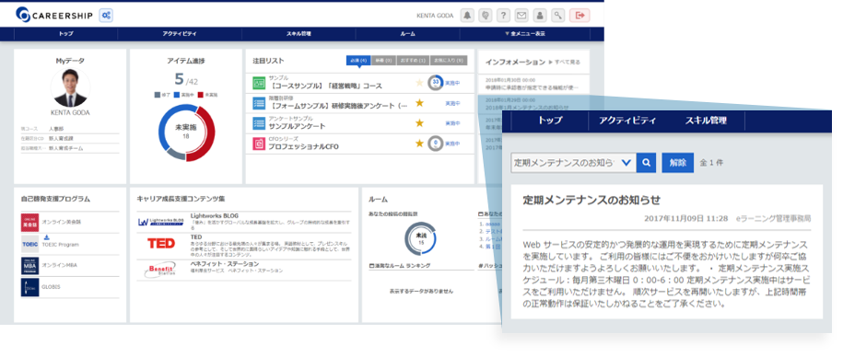
Task: Click the TED title text
Action: (x=196, y=236)
